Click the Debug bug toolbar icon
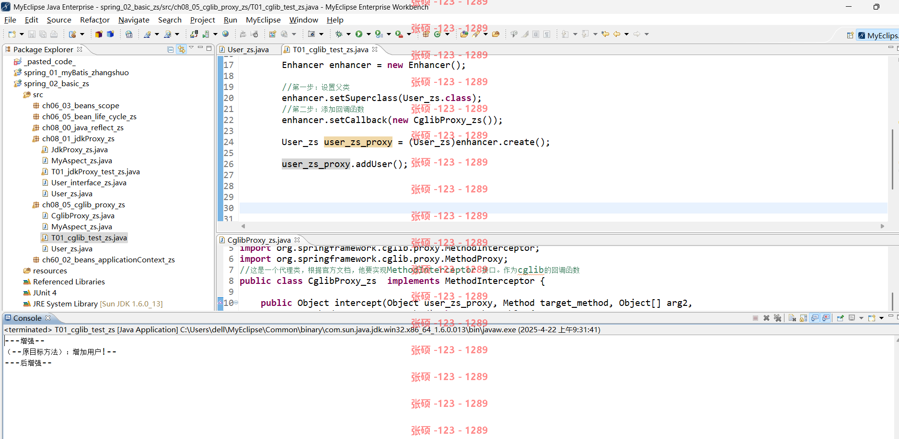 tap(339, 34)
